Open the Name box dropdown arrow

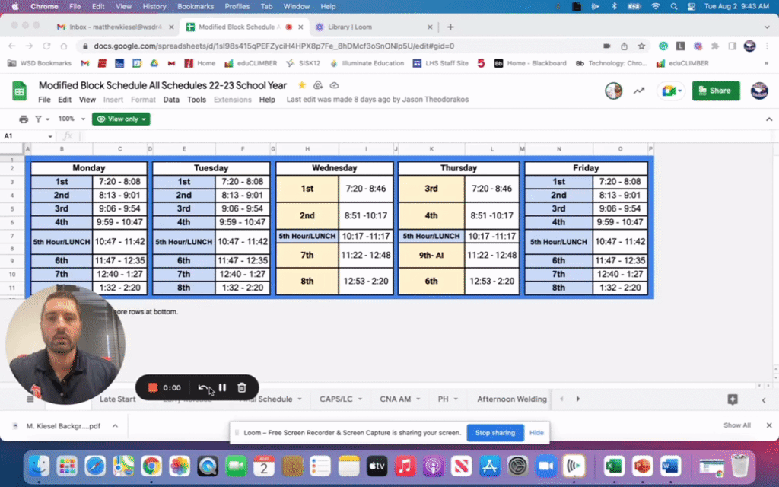pos(50,136)
